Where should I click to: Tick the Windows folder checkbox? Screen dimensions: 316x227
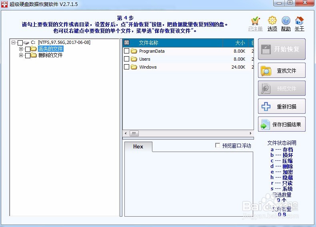tap(126, 67)
